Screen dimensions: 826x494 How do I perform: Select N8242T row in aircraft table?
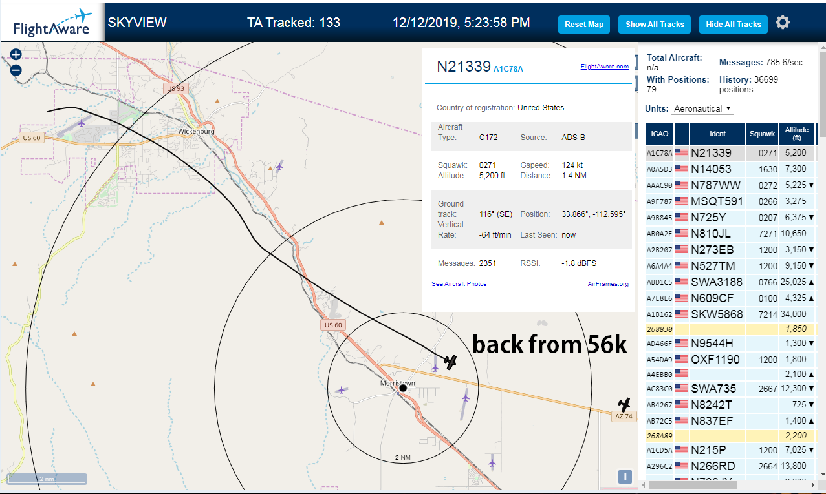pos(731,405)
